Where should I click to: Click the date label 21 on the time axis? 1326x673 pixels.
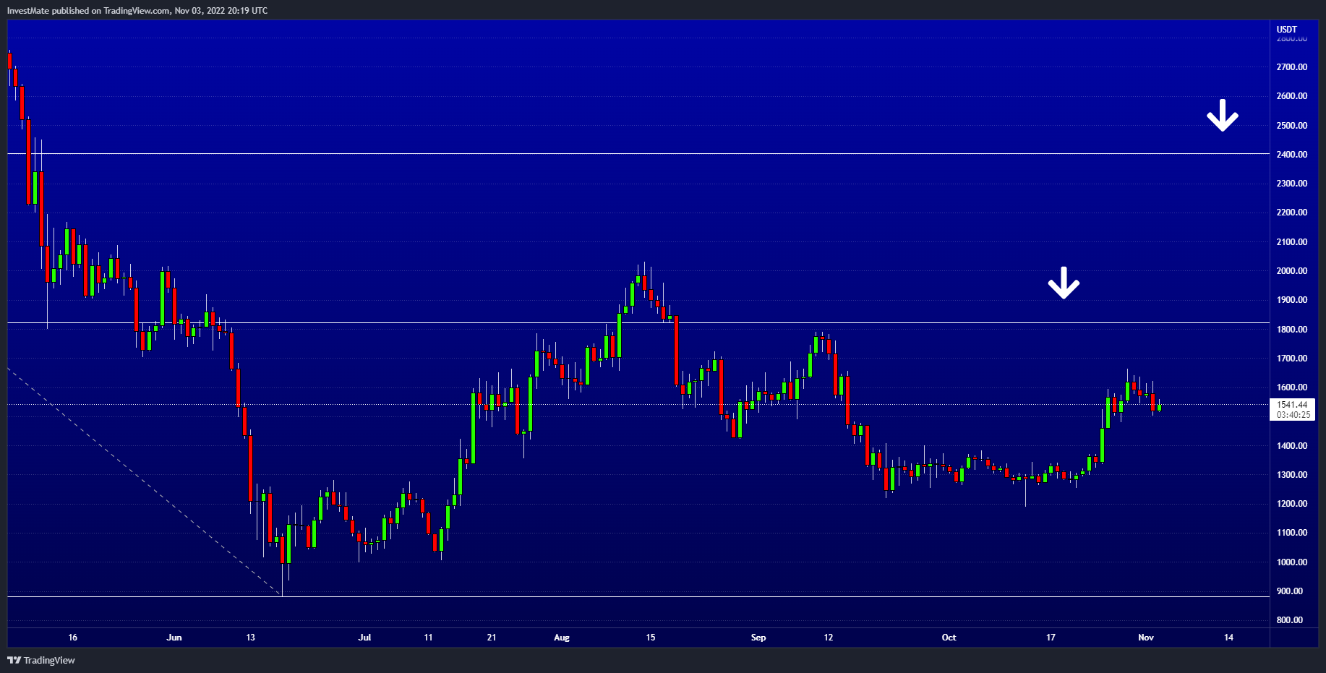tap(492, 638)
